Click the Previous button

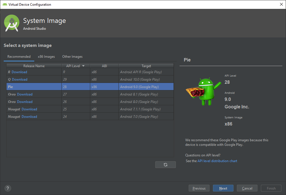(199, 188)
